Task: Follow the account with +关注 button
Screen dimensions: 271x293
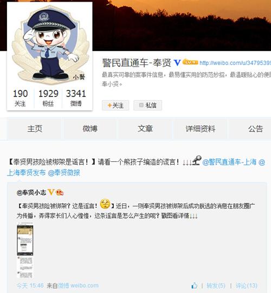Action: (115, 106)
